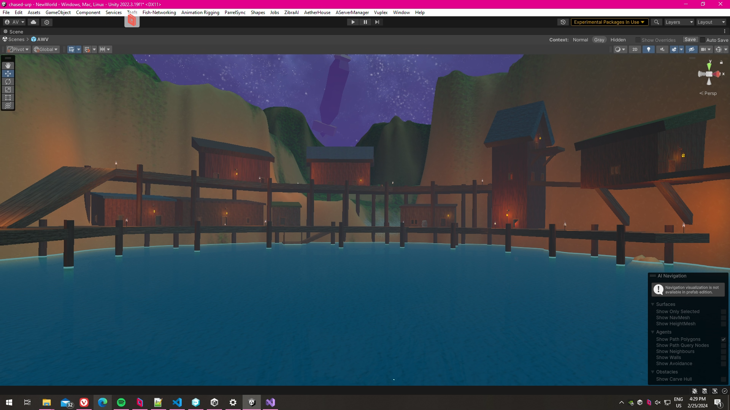Image resolution: width=730 pixels, height=410 pixels.
Task: Uncheck Show Path Polygons
Action: 723,339
